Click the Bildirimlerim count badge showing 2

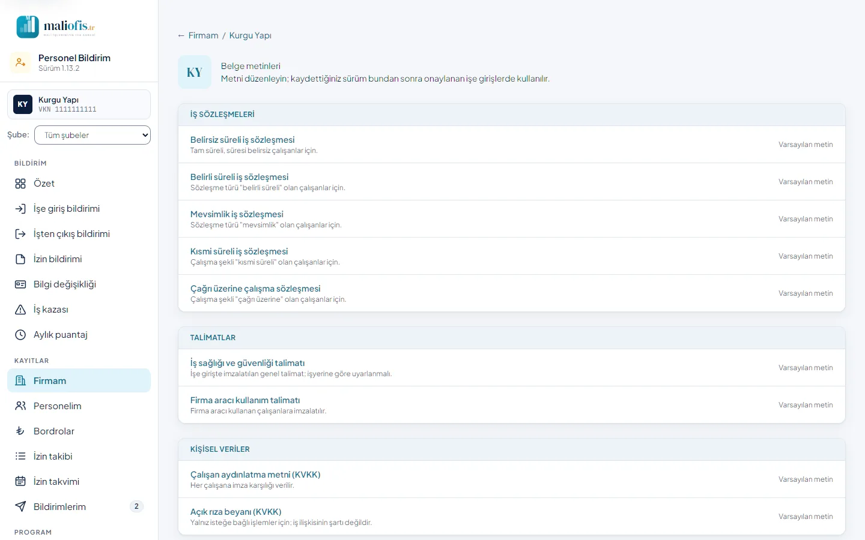coord(136,506)
